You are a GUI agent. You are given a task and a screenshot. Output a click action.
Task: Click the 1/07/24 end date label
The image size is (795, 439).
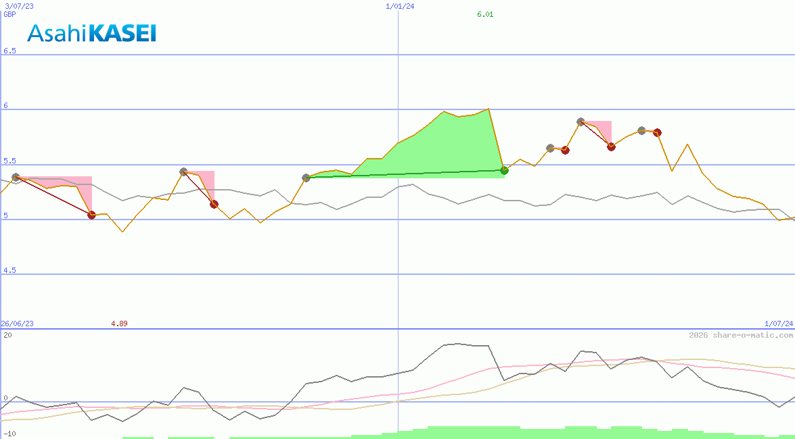tap(779, 324)
